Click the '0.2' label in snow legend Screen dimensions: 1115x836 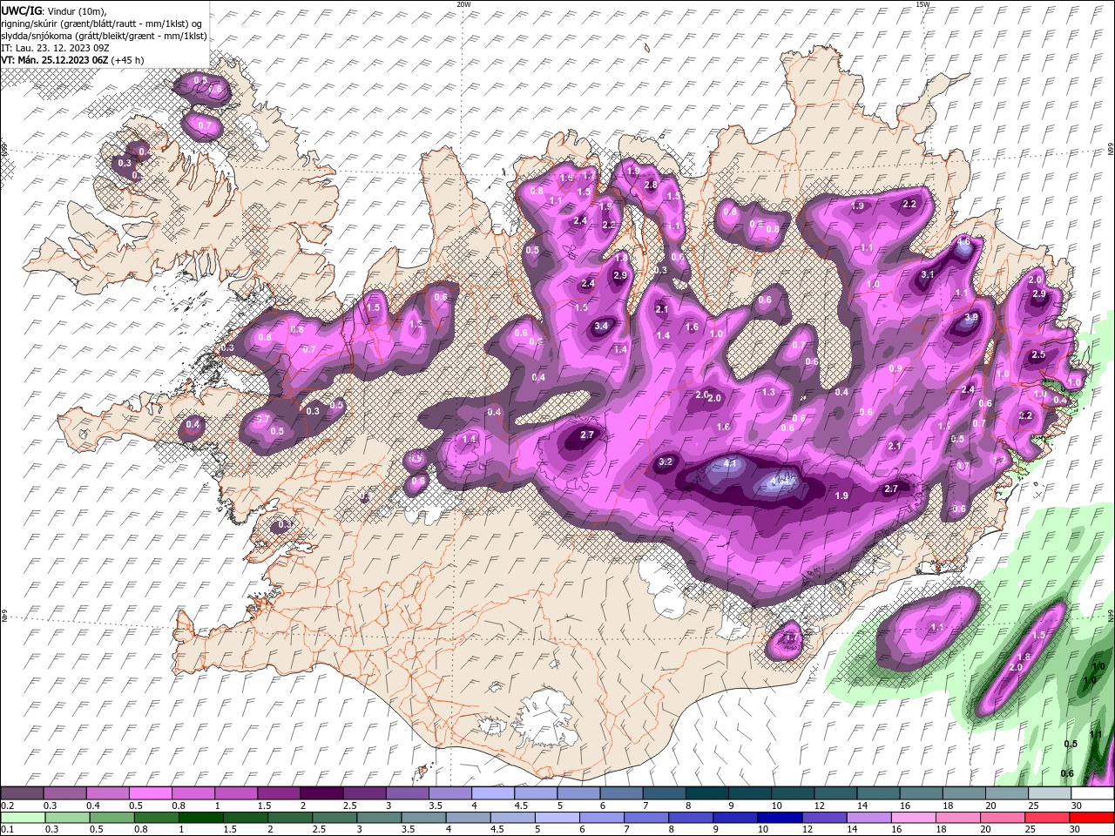(x=7, y=806)
